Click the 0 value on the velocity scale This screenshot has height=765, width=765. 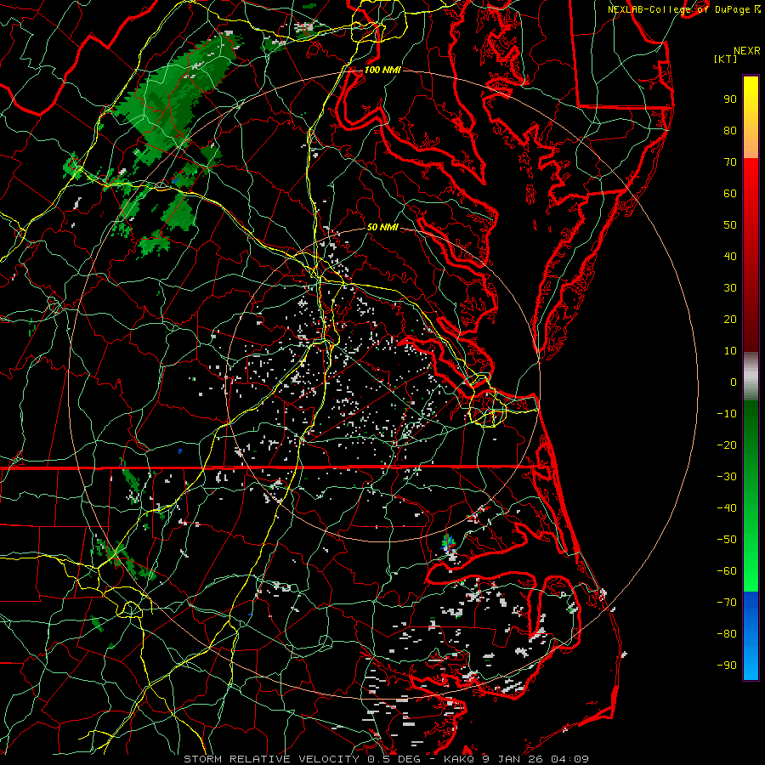click(x=734, y=382)
